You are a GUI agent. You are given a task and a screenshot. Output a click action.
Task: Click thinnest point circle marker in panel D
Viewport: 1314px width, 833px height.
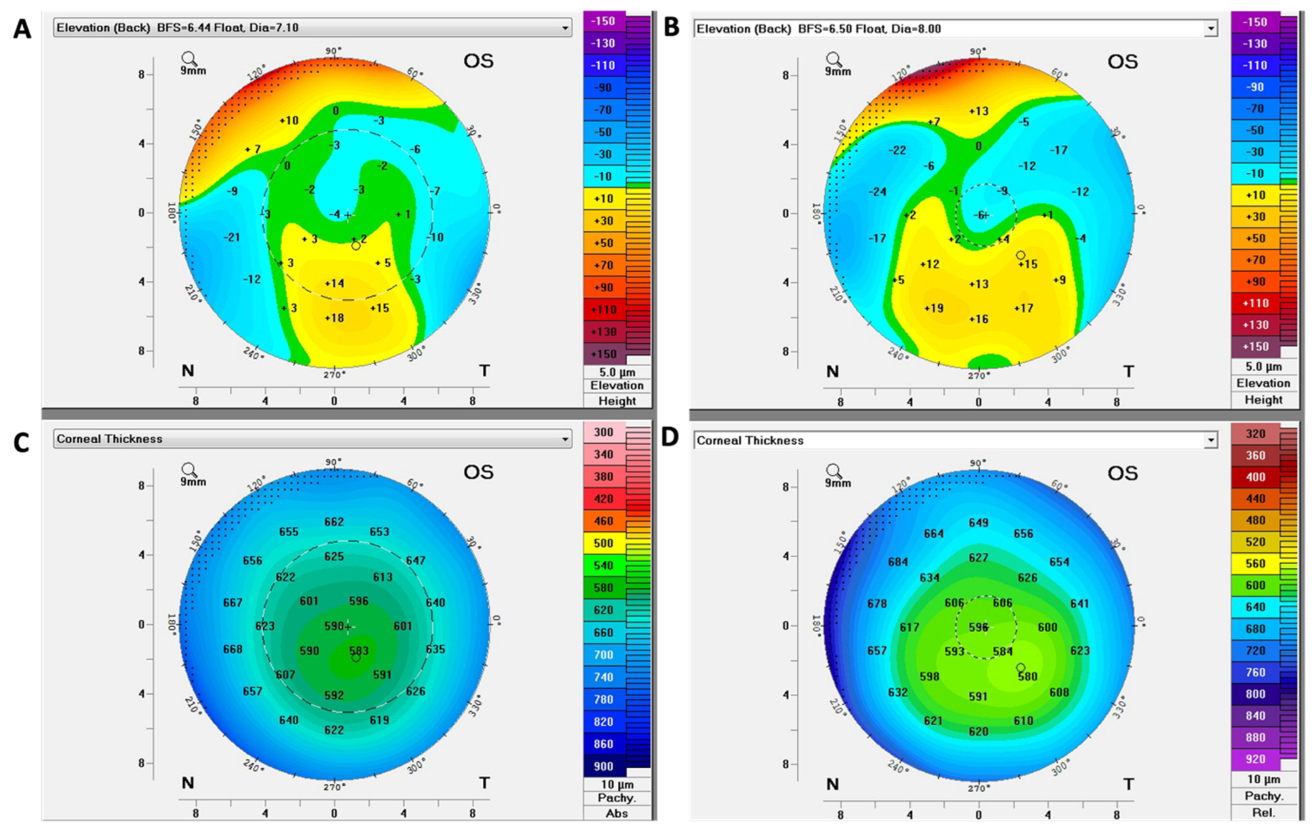pyautogui.click(x=1020, y=668)
